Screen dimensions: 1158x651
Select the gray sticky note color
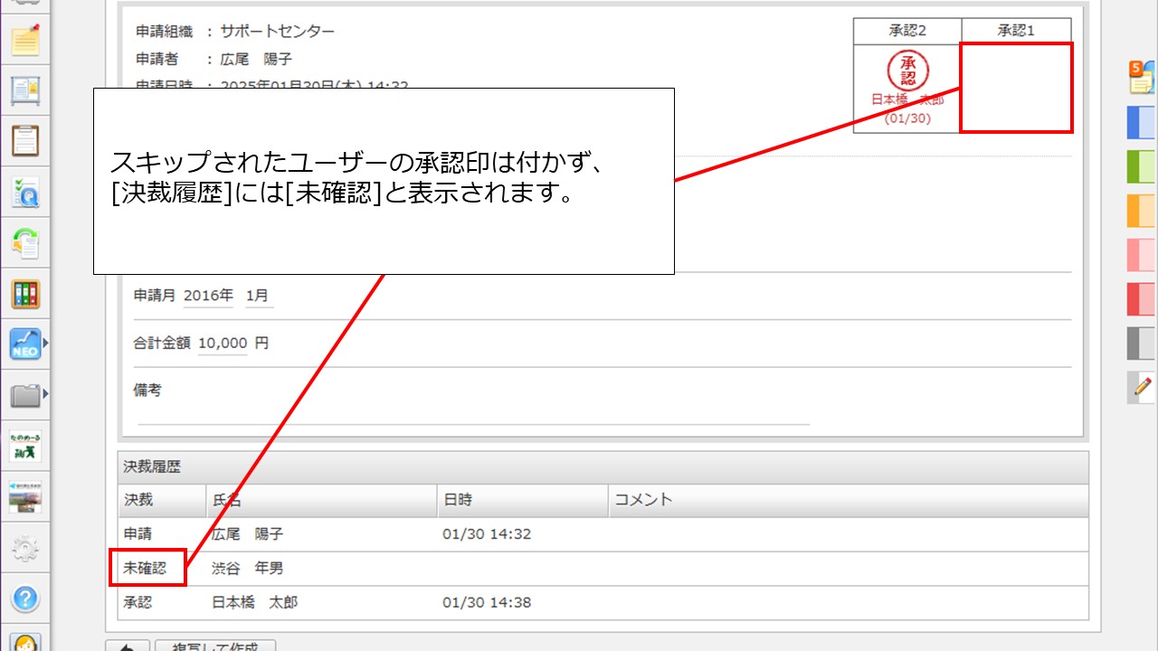[x=1142, y=344]
